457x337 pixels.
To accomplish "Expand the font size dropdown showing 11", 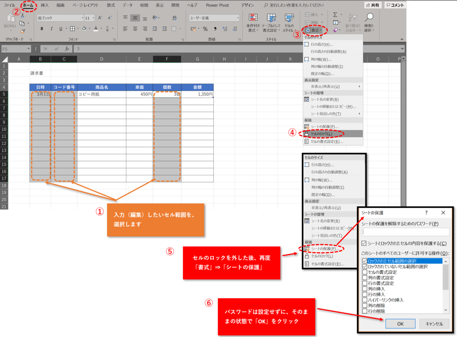I will [92, 17].
